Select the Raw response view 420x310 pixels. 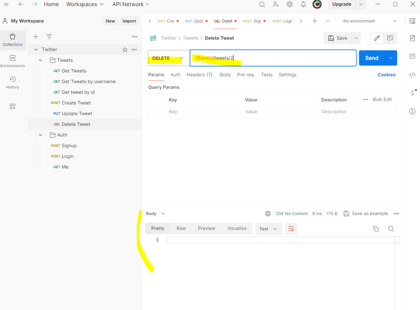181,228
